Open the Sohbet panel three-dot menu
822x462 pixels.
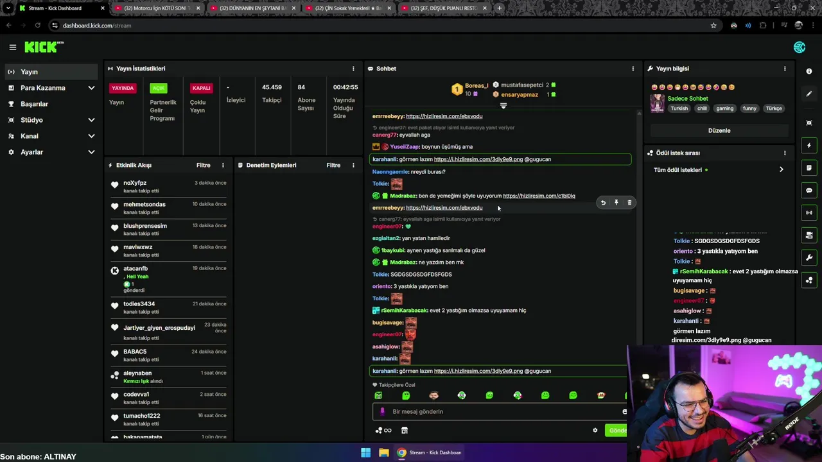(x=633, y=69)
